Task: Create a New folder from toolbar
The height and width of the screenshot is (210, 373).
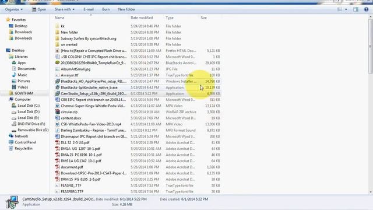Action: 126,9
